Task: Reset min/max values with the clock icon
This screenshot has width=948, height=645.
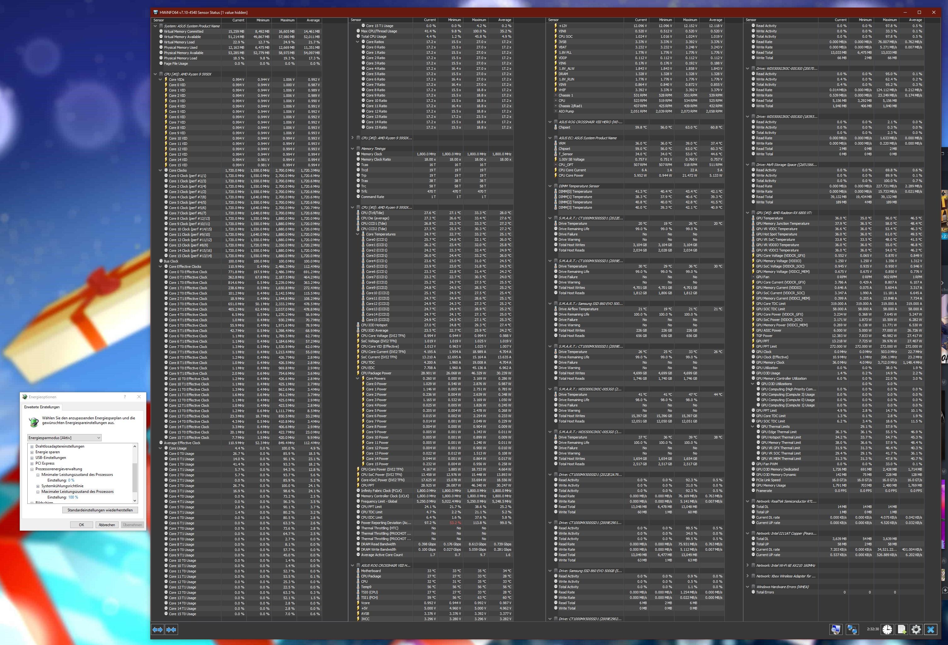Action: [887, 630]
